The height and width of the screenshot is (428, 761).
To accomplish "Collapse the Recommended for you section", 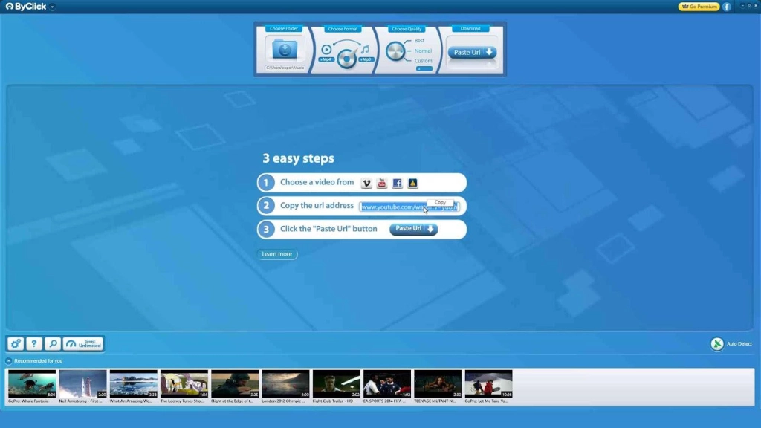I will (x=10, y=360).
